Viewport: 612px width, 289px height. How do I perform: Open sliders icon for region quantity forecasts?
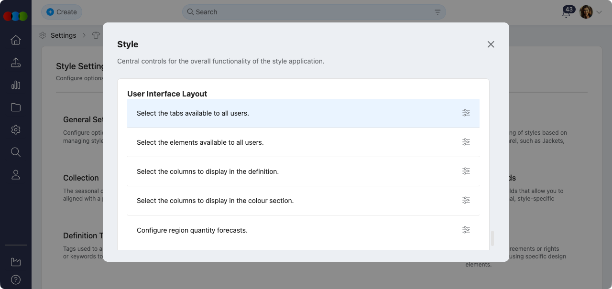pyautogui.click(x=466, y=230)
